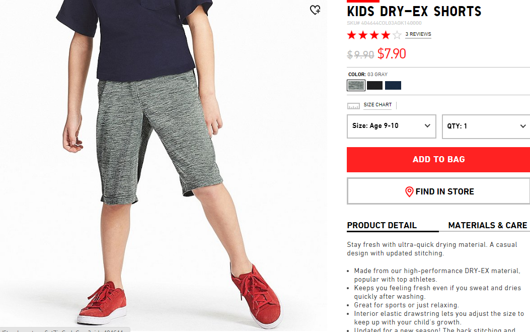Click the Find in Store button

tap(438, 191)
